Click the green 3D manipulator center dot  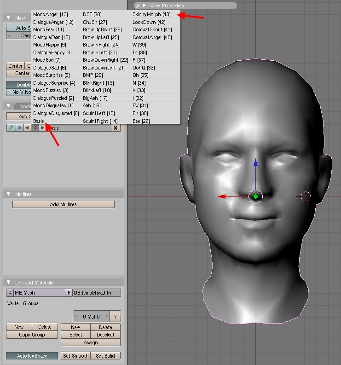pyautogui.click(x=255, y=197)
